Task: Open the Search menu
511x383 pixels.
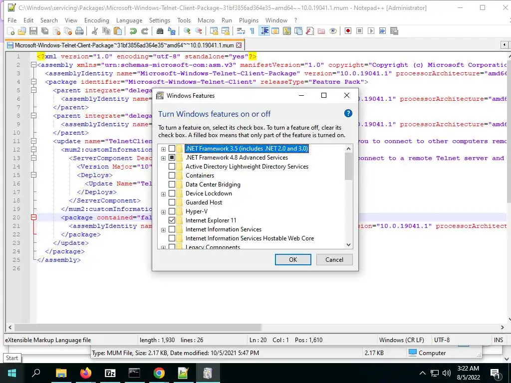Action: coord(49,20)
